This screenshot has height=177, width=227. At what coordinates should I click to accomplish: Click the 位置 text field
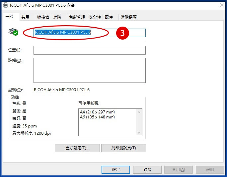click(x=90, y=50)
